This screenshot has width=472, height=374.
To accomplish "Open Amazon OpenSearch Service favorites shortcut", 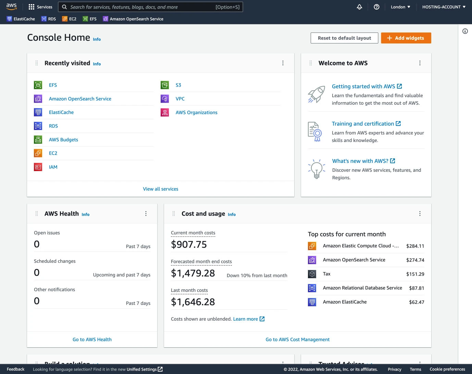I will click(x=133, y=19).
